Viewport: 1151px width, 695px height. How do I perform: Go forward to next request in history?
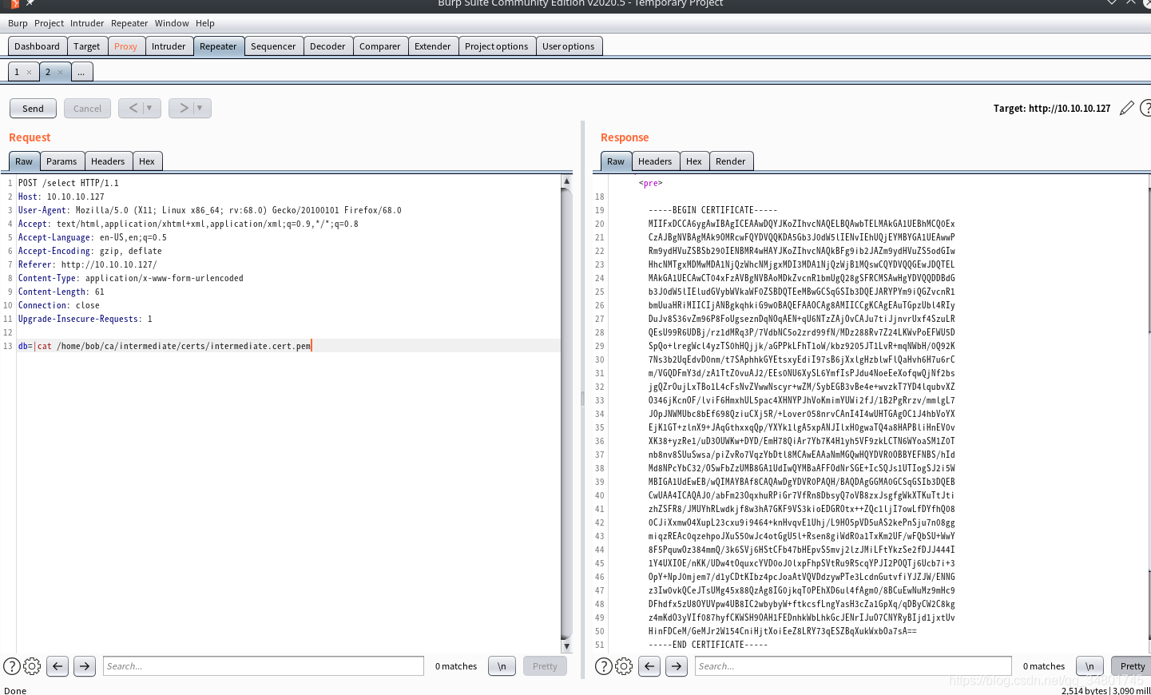(x=183, y=108)
